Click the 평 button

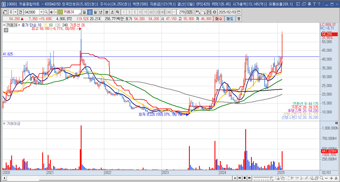[x=239, y=19]
